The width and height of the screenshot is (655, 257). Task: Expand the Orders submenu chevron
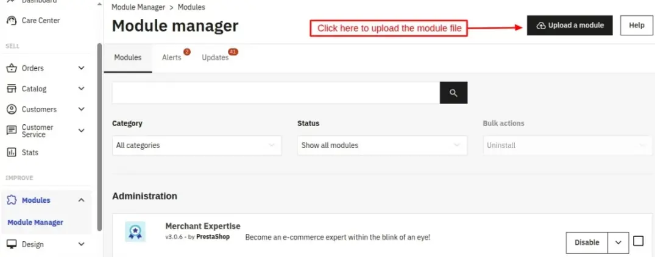click(82, 68)
